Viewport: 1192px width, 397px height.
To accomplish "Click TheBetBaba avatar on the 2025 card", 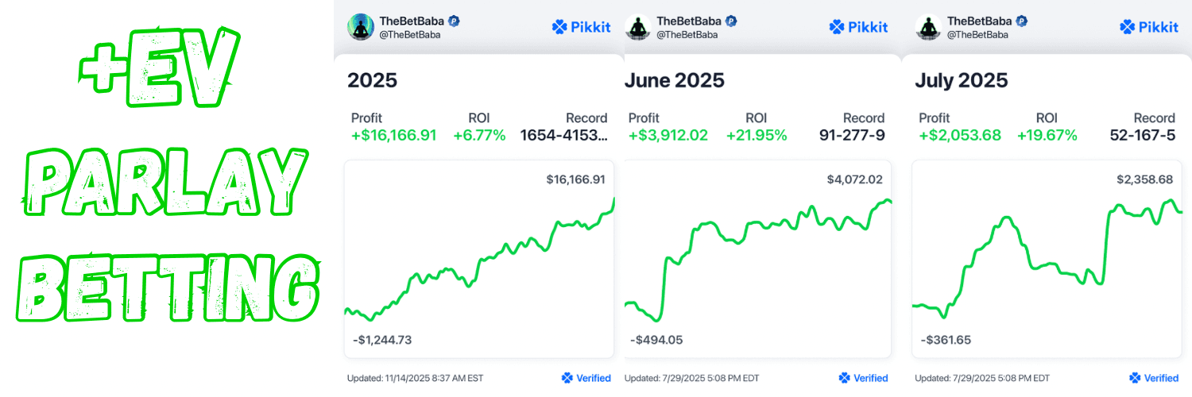I will click(361, 27).
